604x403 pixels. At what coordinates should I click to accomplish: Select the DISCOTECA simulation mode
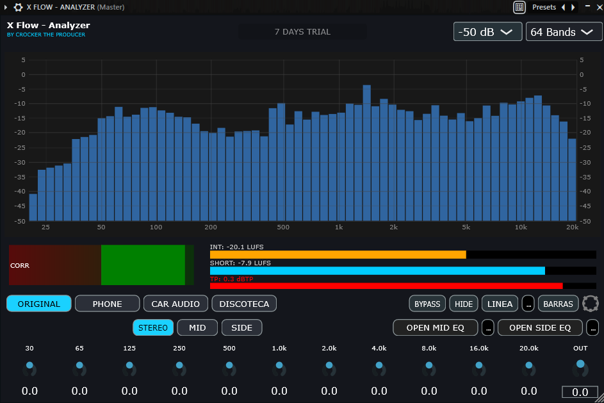click(x=244, y=304)
